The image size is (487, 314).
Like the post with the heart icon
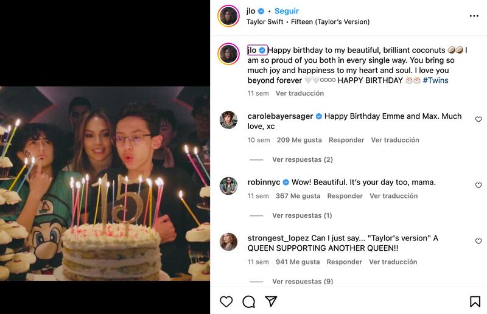click(226, 301)
